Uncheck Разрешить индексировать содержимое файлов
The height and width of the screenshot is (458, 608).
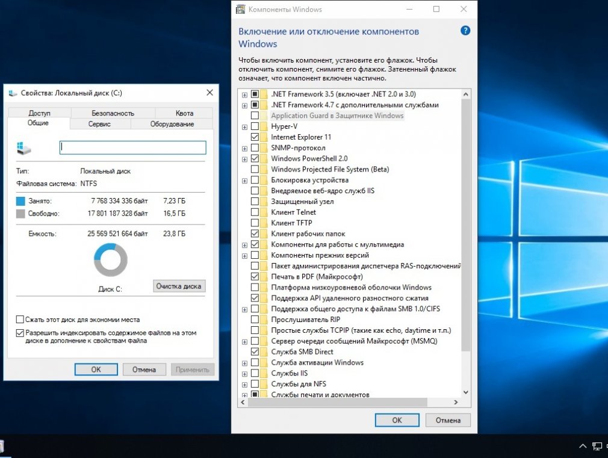click(x=20, y=333)
